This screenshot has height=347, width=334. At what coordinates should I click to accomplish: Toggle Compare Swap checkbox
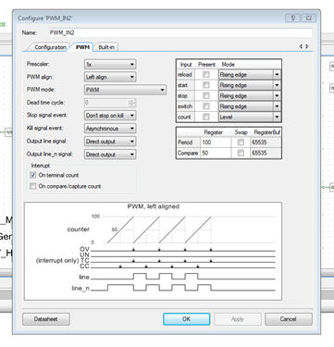(x=241, y=153)
